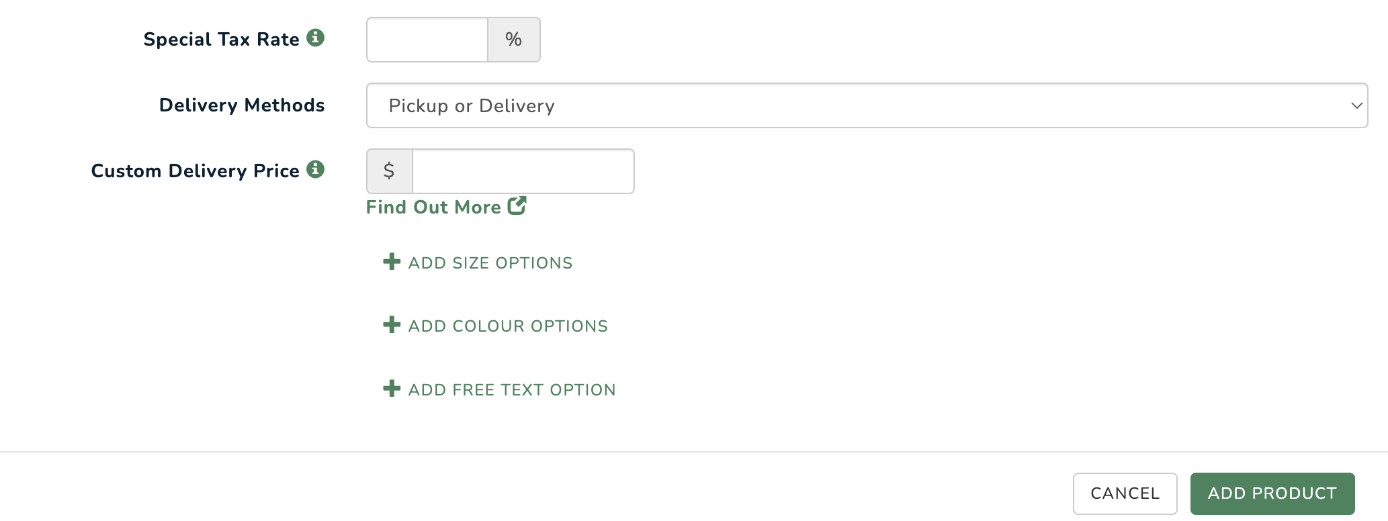1388x521 pixels.
Task: Click the dollar sign addon
Action: click(x=390, y=171)
